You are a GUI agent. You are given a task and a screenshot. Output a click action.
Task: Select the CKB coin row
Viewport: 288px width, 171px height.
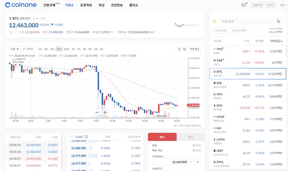tap(248, 63)
